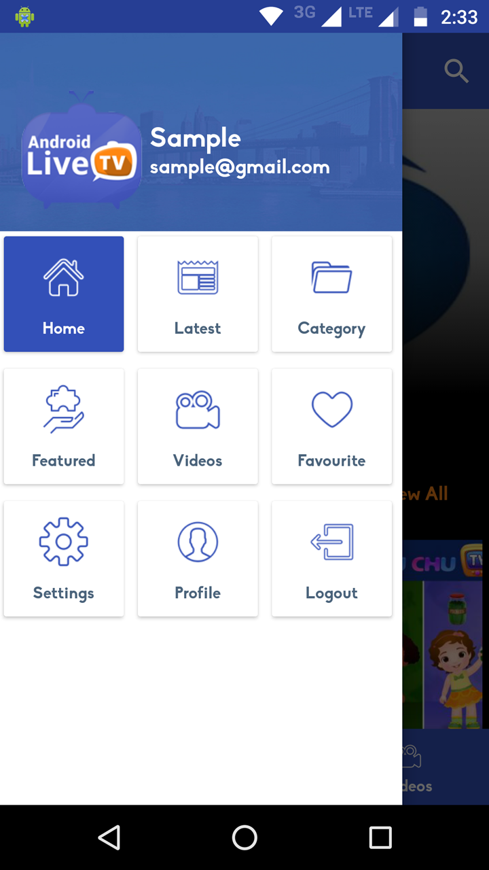Image resolution: width=489 pixels, height=870 pixels.
Task: Click the Logout text label
Action: coord(331,593)
